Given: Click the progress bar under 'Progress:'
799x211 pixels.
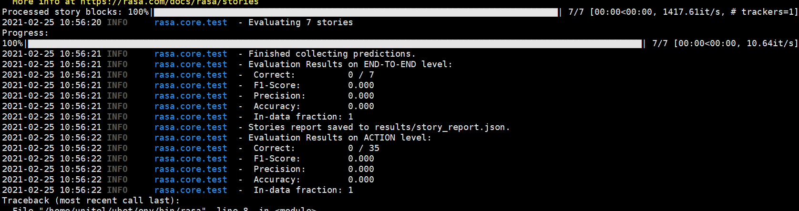Looking at the screenshot, I should point(334,43).
